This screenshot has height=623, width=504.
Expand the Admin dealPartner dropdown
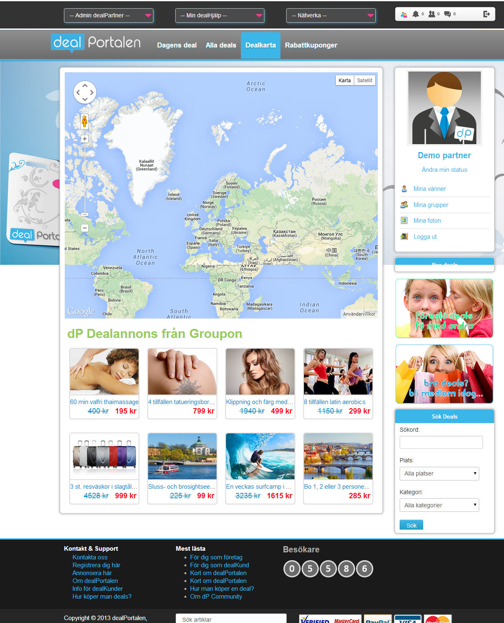coord(108,16)
